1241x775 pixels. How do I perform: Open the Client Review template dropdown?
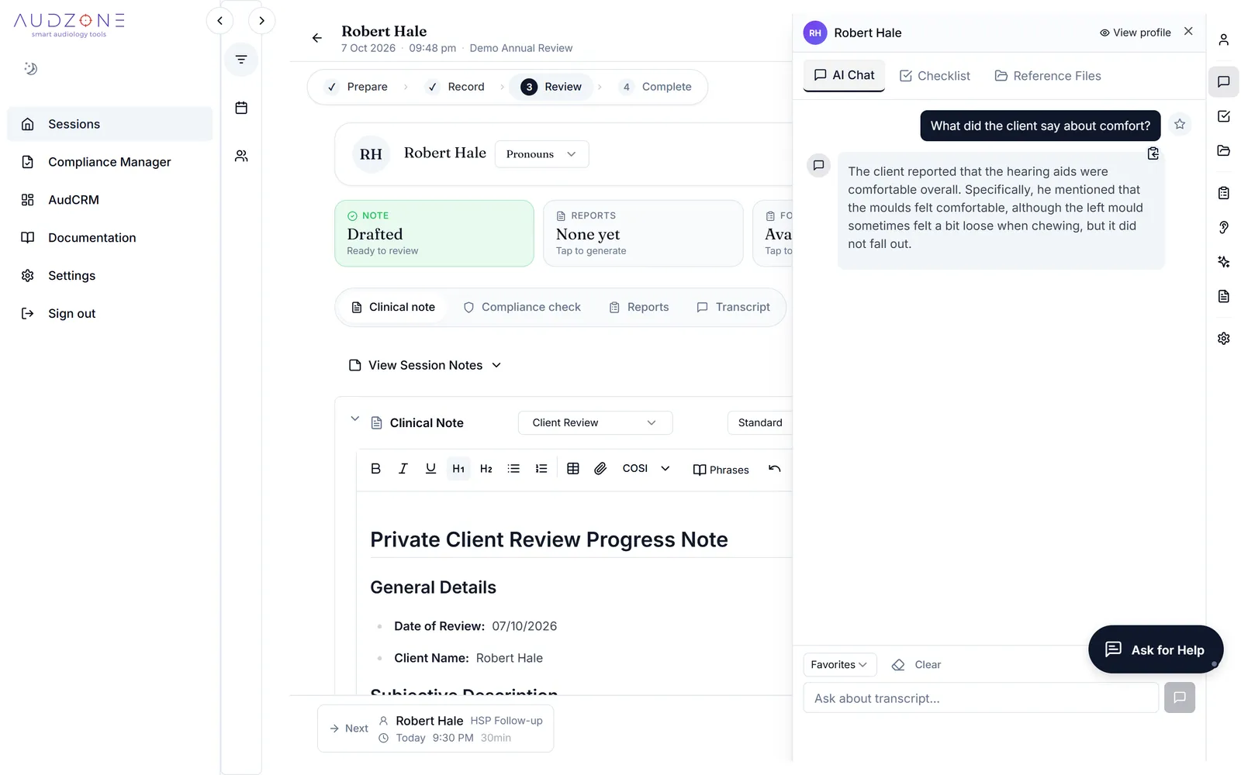[595, 423]
